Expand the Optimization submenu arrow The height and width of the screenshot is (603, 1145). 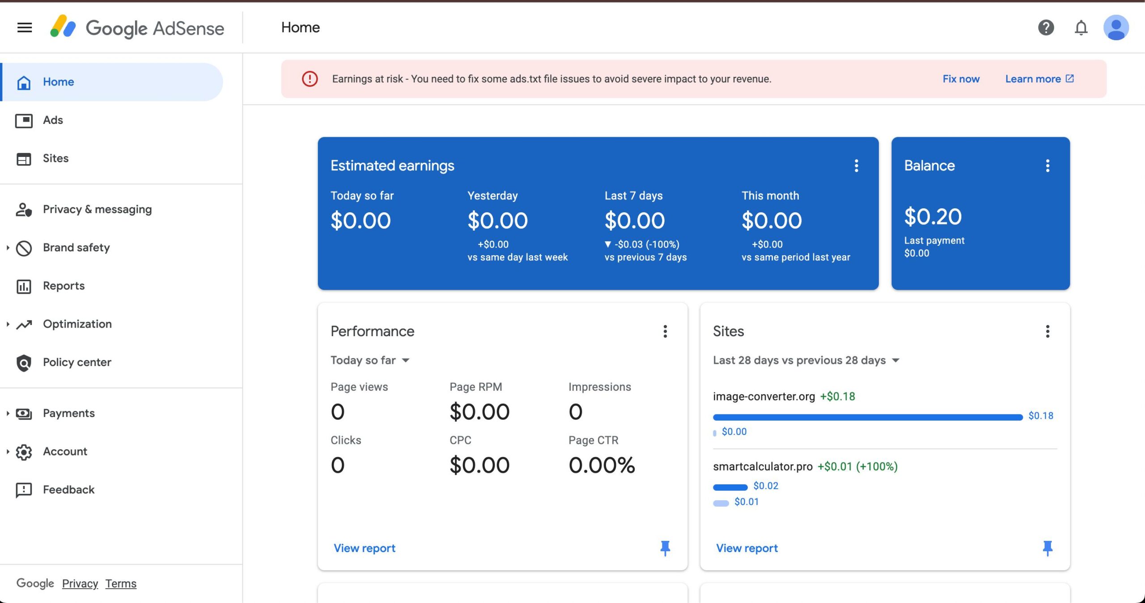click(x=8, y=324)
